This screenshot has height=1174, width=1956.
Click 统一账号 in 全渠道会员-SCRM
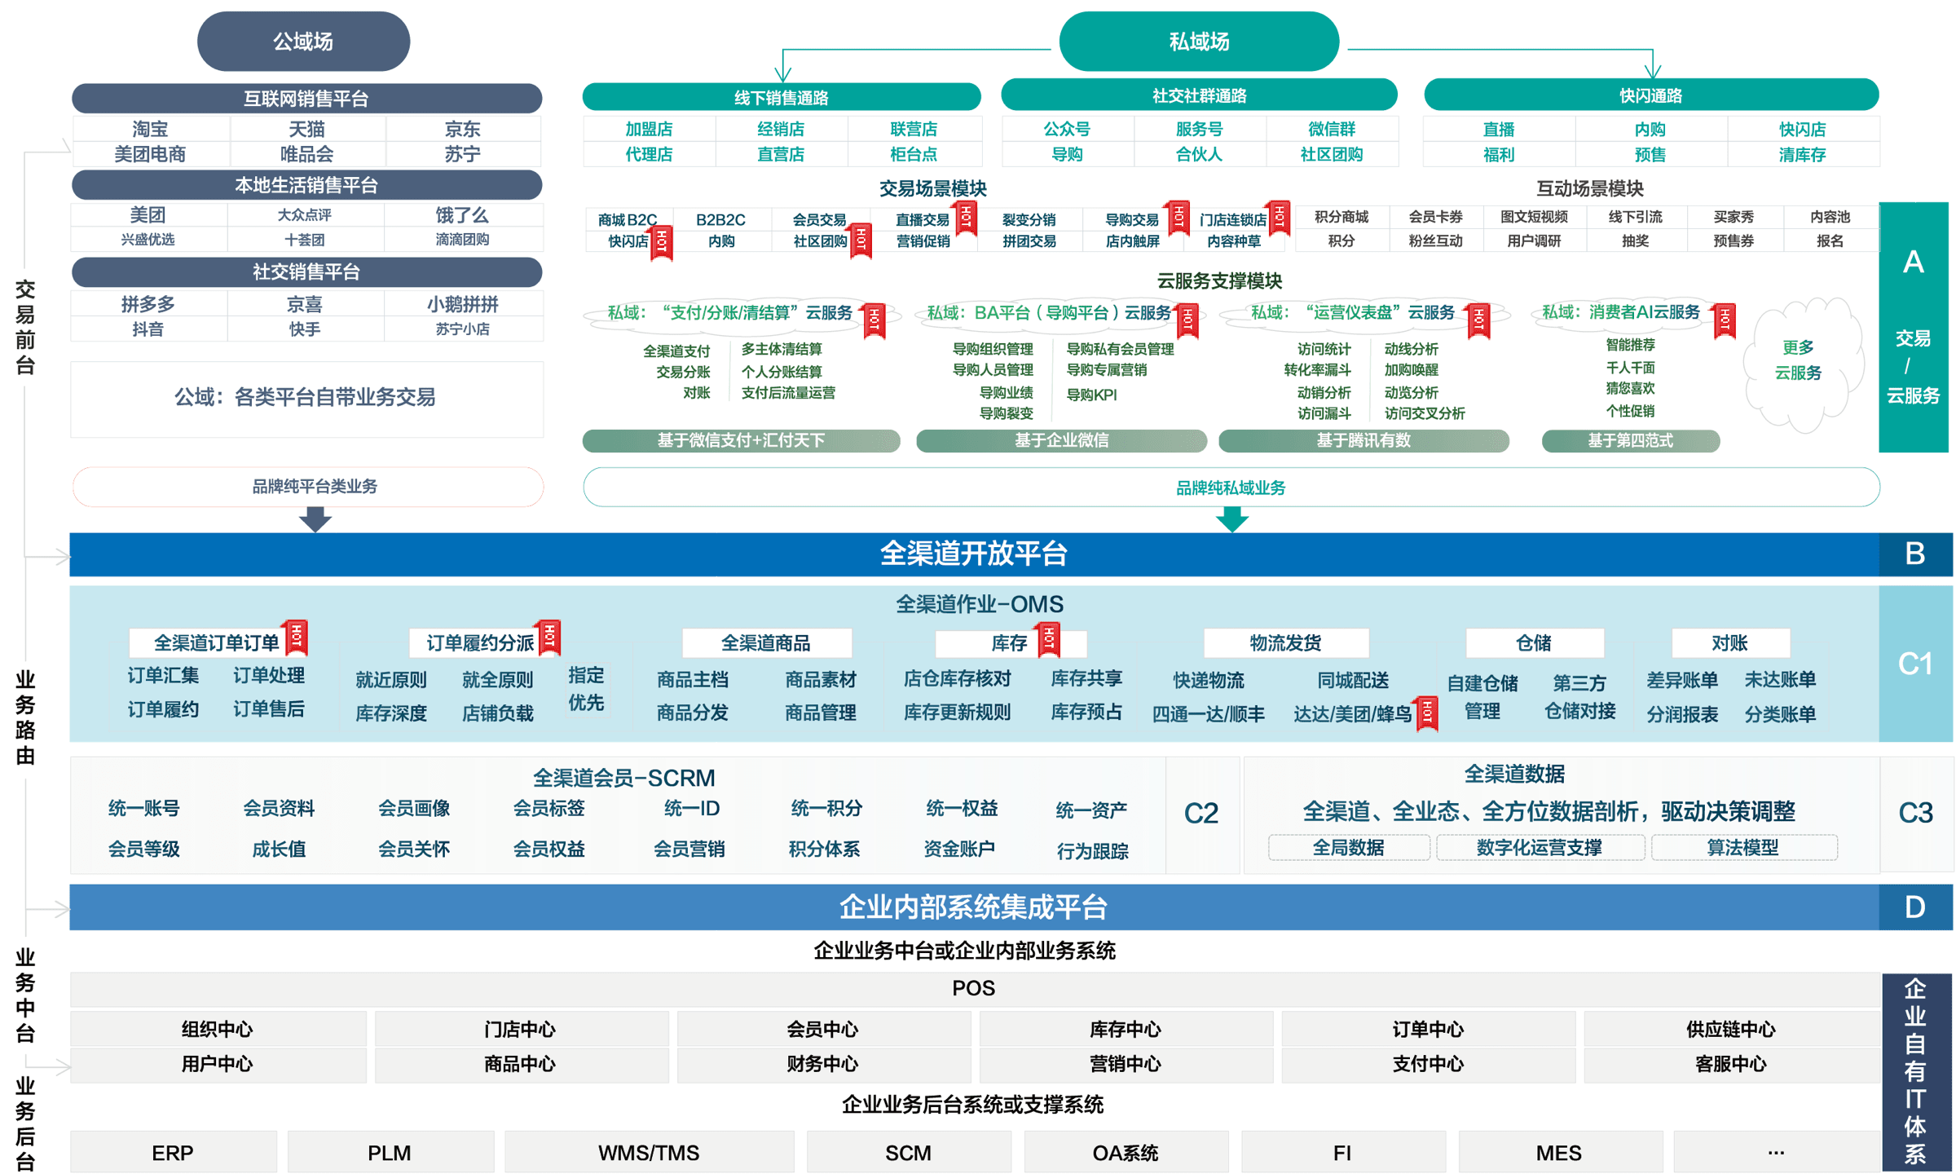143,808
